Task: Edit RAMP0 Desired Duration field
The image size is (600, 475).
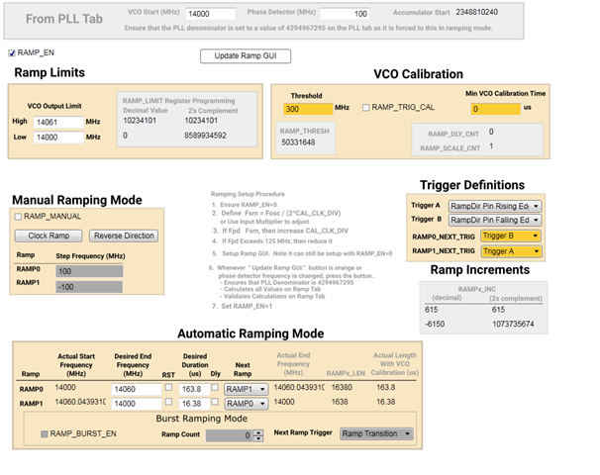Action: point(194,389)
